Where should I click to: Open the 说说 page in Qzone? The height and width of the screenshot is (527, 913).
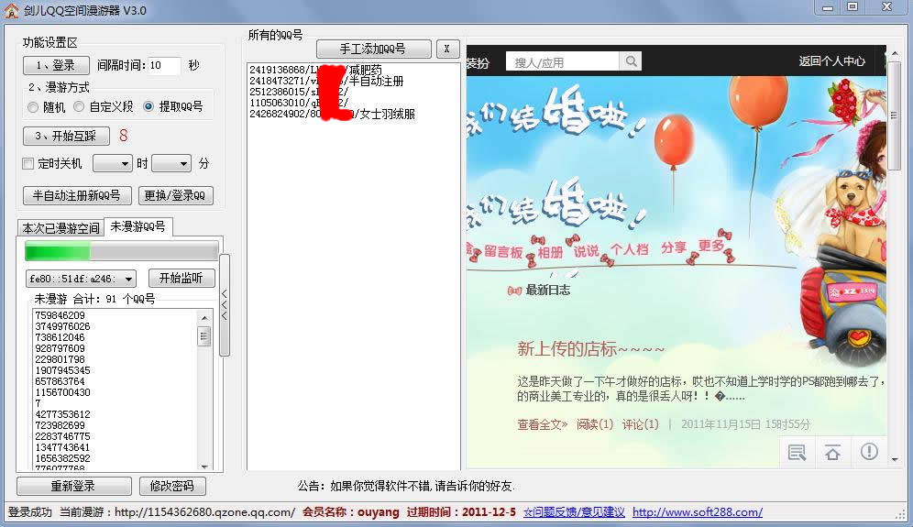(x=586, y=251)
